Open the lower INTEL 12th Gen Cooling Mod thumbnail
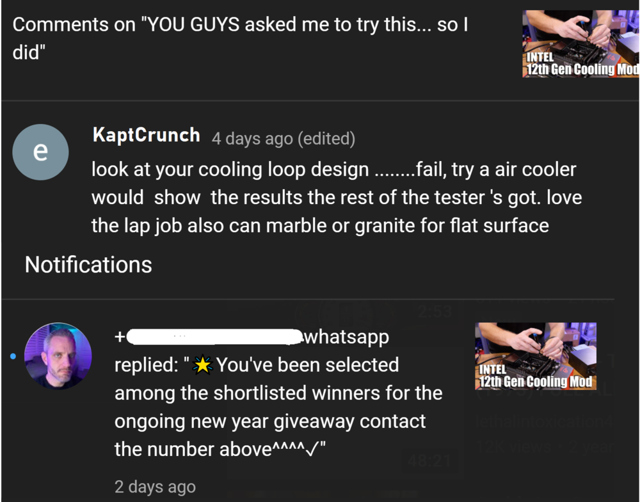 pos(536,355)
